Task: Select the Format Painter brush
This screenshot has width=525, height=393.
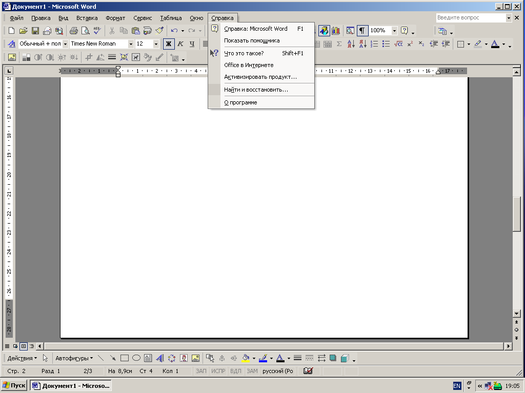Action: pyautogui.click(x=159, y=31)
